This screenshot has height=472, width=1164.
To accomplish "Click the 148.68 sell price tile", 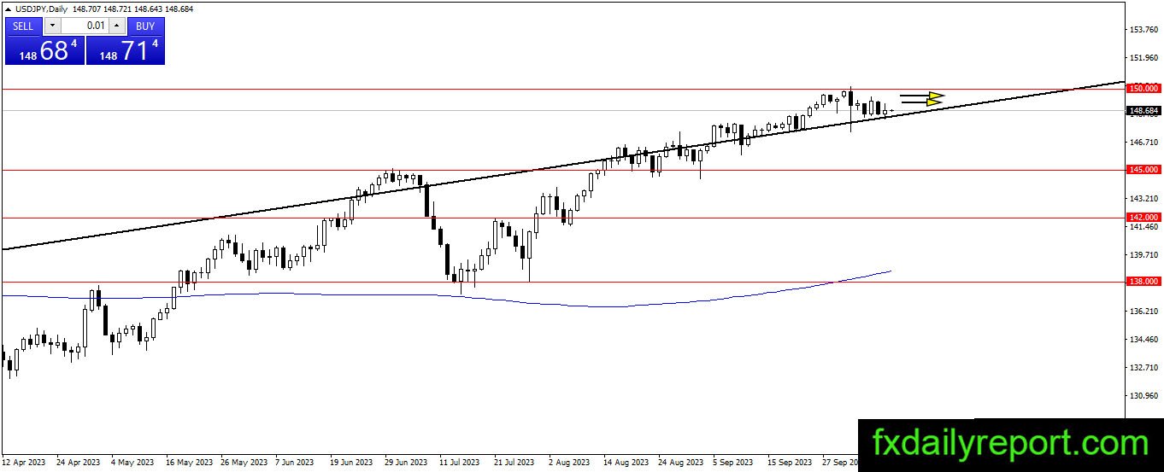I will click(44, 50).
